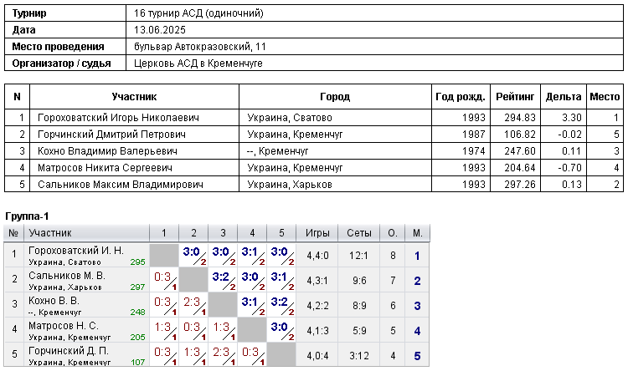
Task: Select participant "Сальников Максим Владимирович"
Action: tap(120, 185)
